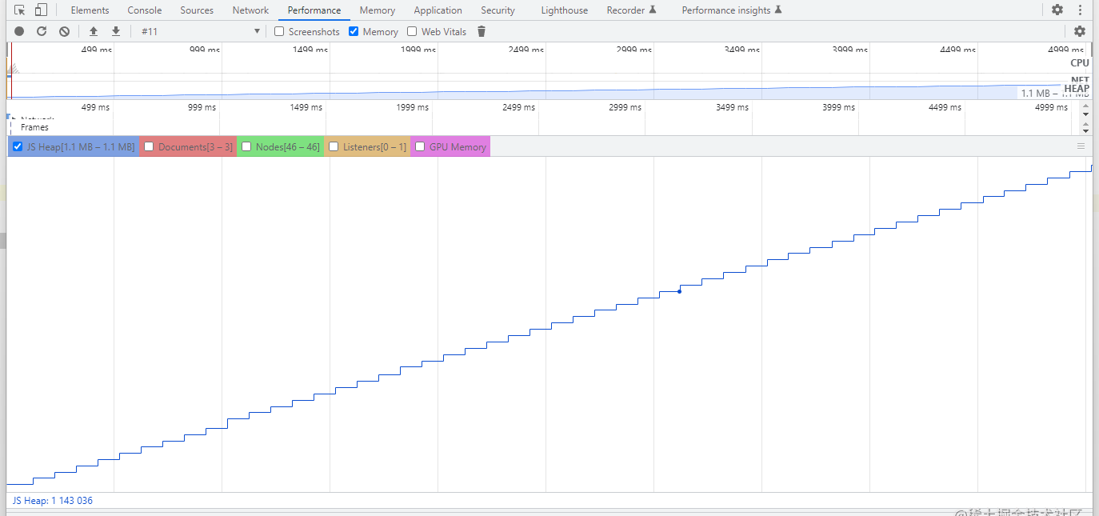Image resolution: width=1099 pixels, height=516 pixels.
Task: Toggle the device toolbar icon
Action: coord(41,10)
